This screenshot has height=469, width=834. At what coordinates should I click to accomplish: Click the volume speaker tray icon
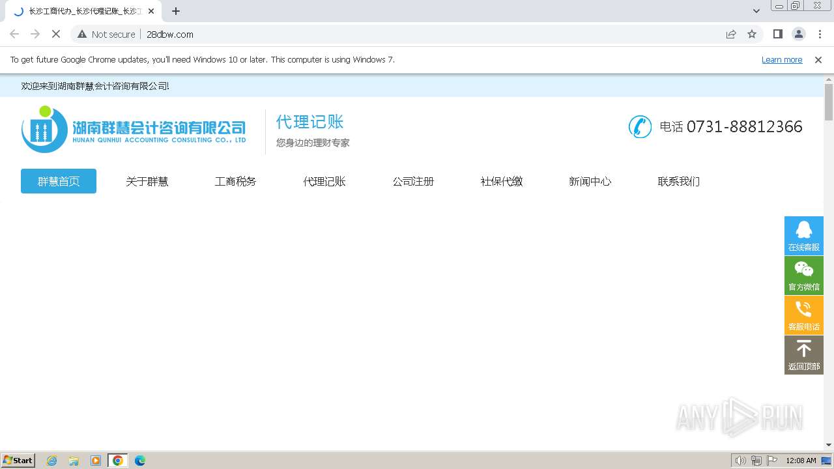740,461
